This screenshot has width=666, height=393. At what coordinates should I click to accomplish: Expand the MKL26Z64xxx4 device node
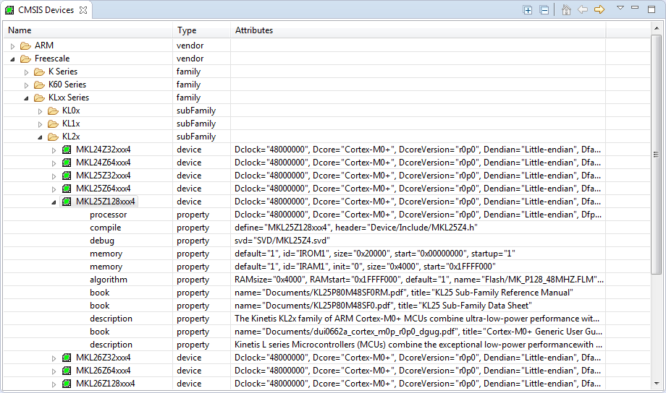point(54,371)
